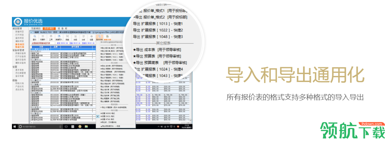Choose 导出 扩展报表 (另外80多种报表)
This screenshot has width=385, height=141.
click(113, 108)
